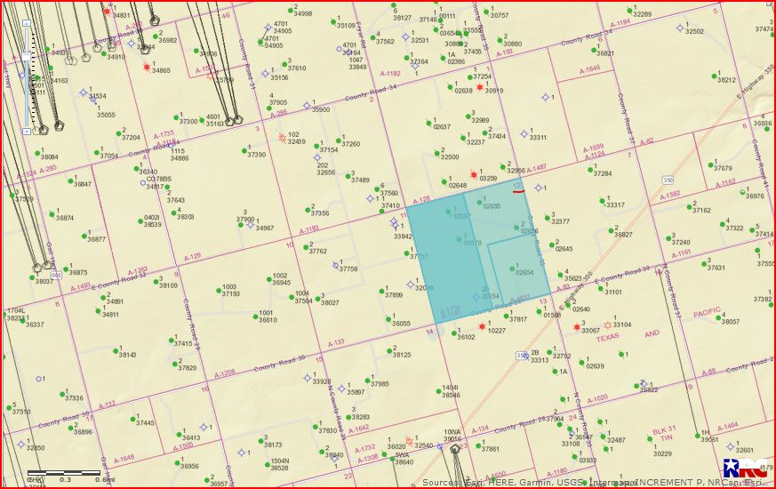Click green well dot 37204

(x=118, y=133)
